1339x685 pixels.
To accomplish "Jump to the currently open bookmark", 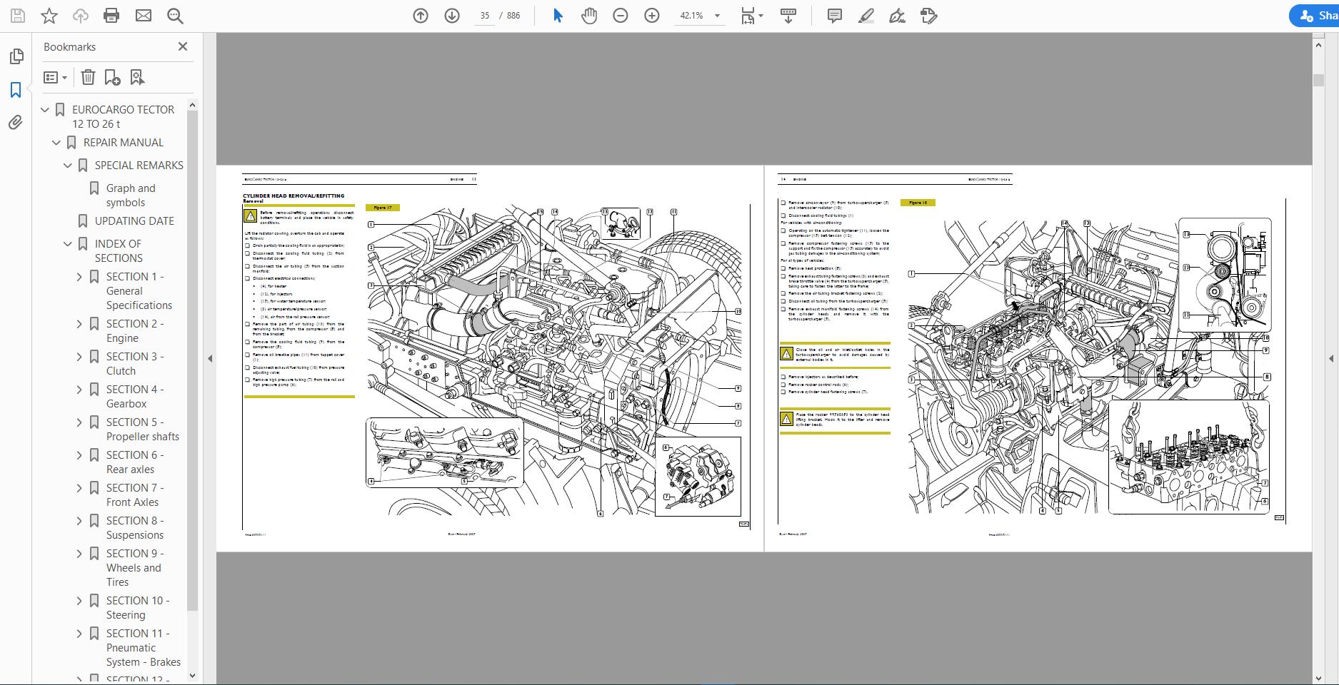I will tap(136, 76).
